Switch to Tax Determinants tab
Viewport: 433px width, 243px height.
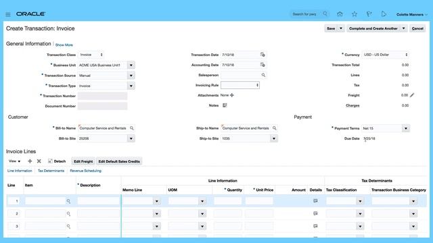click(x=51, y=171)
